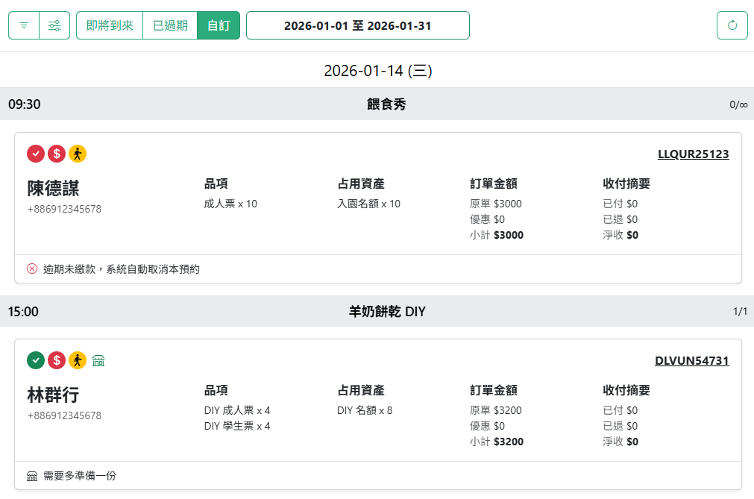Select the 羊奶餅乾 DIY session header
Viewport: 754px width, 499px height.
click(x=388, y=311)
